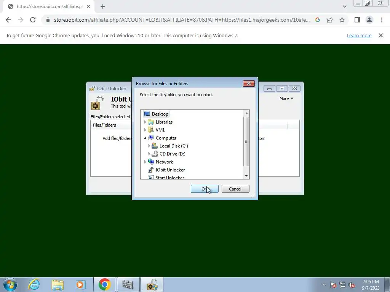Viewport: 390px width, 292px height.
Task: Reload the current page
Action: [x=33, y=20]
